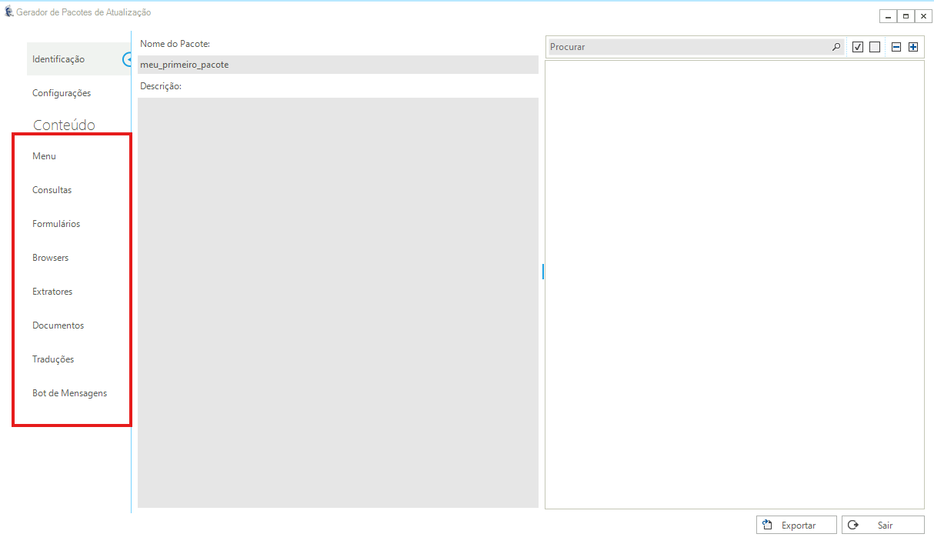Click the app icon in the title bar

tap(8, 12)
